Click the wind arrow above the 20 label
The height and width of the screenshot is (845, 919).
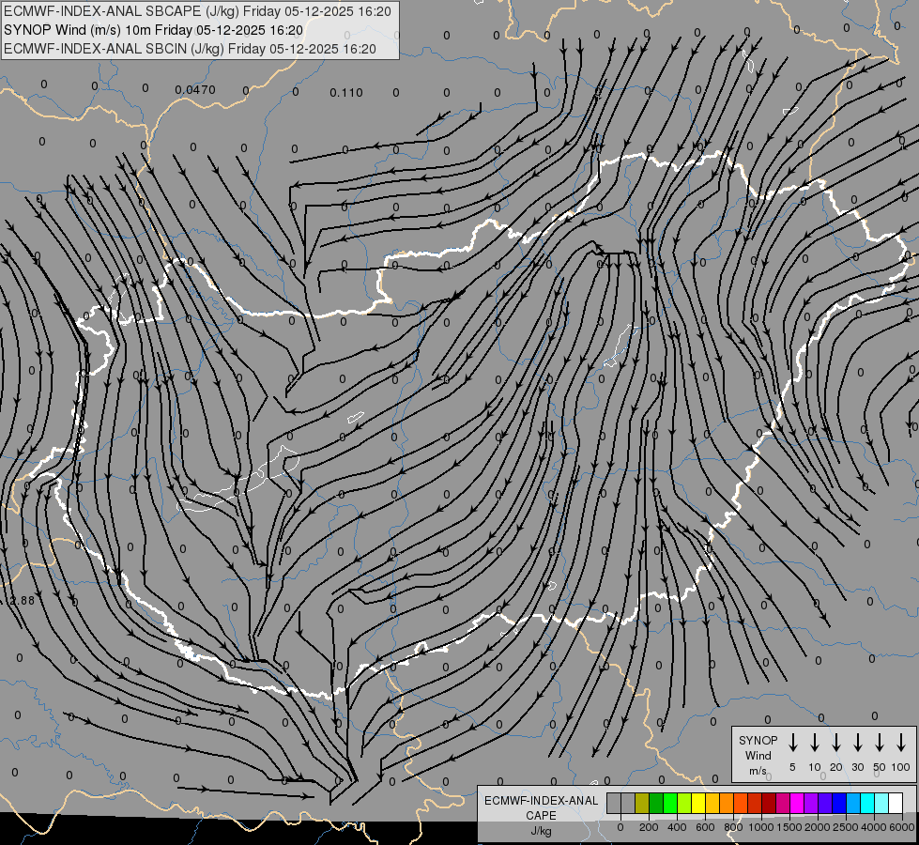point(836,743)
